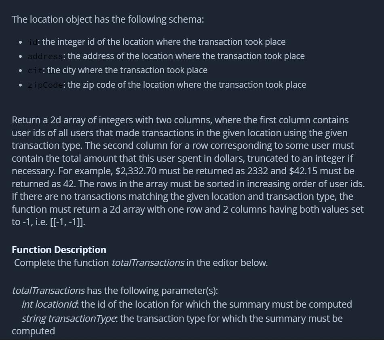384x340 pixels.
Task: Click the 'string transactionType' parameter name
Action: pos(69,319)
